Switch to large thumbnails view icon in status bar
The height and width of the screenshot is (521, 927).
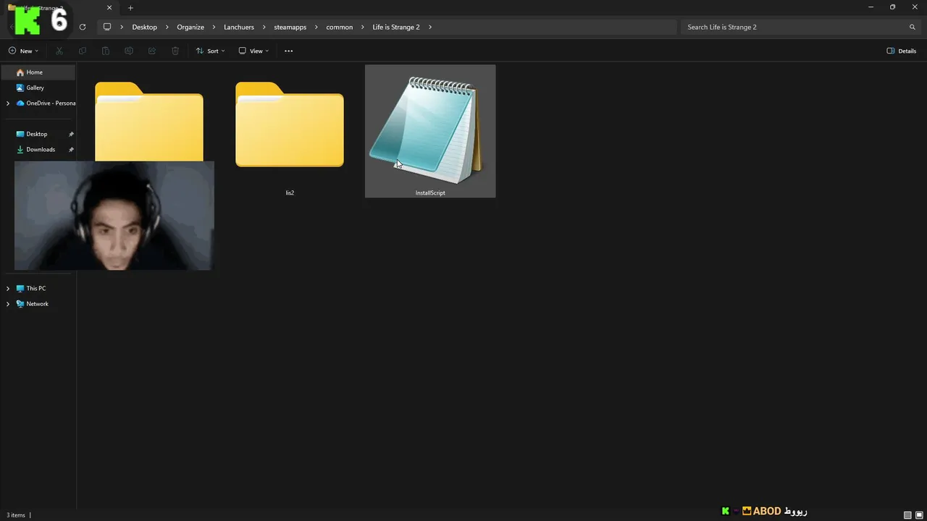tap(919, 514)
